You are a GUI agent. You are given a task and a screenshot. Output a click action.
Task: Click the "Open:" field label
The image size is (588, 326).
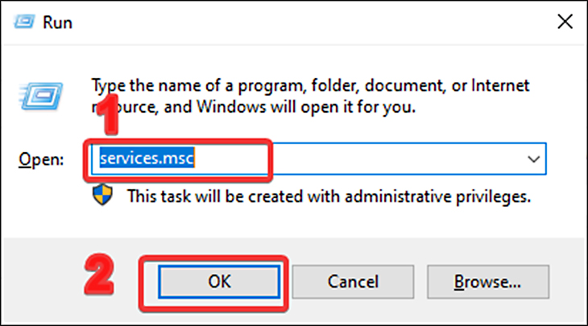(41, 159)
